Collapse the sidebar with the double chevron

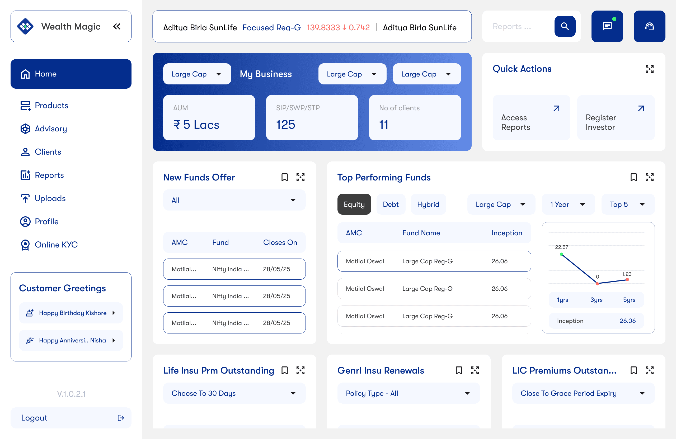pos(117,26)
